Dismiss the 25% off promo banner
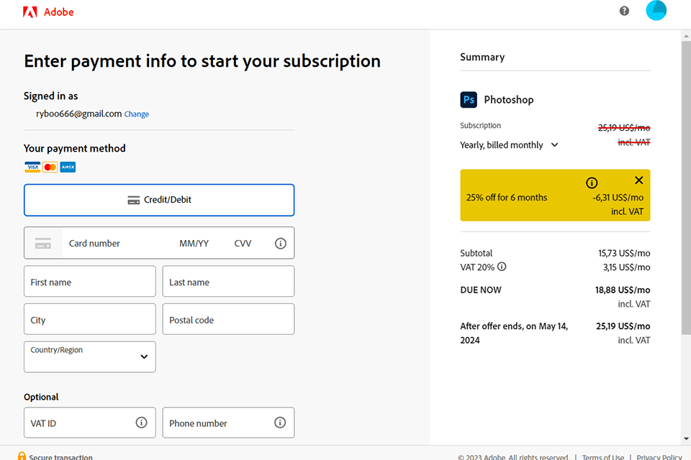Image resolution: width=691 pixels, height=460 pixels. (638, 180)
